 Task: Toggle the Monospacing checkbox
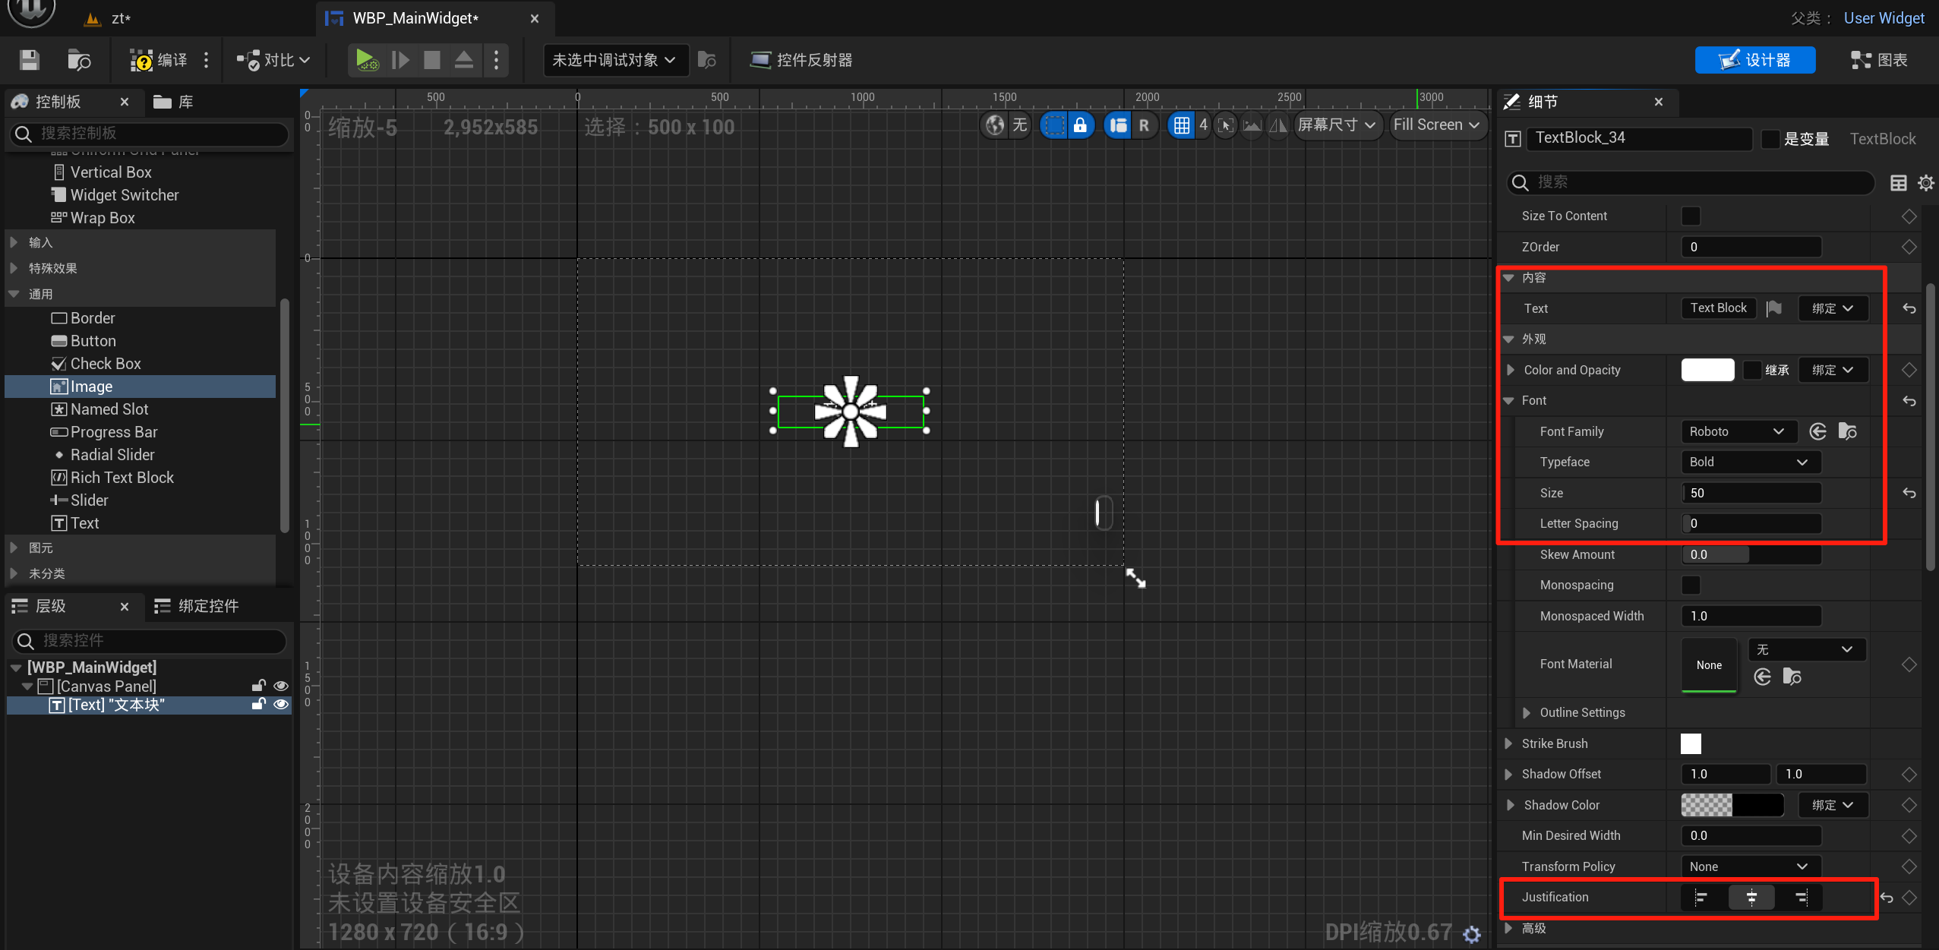[x=1691, y=585]
